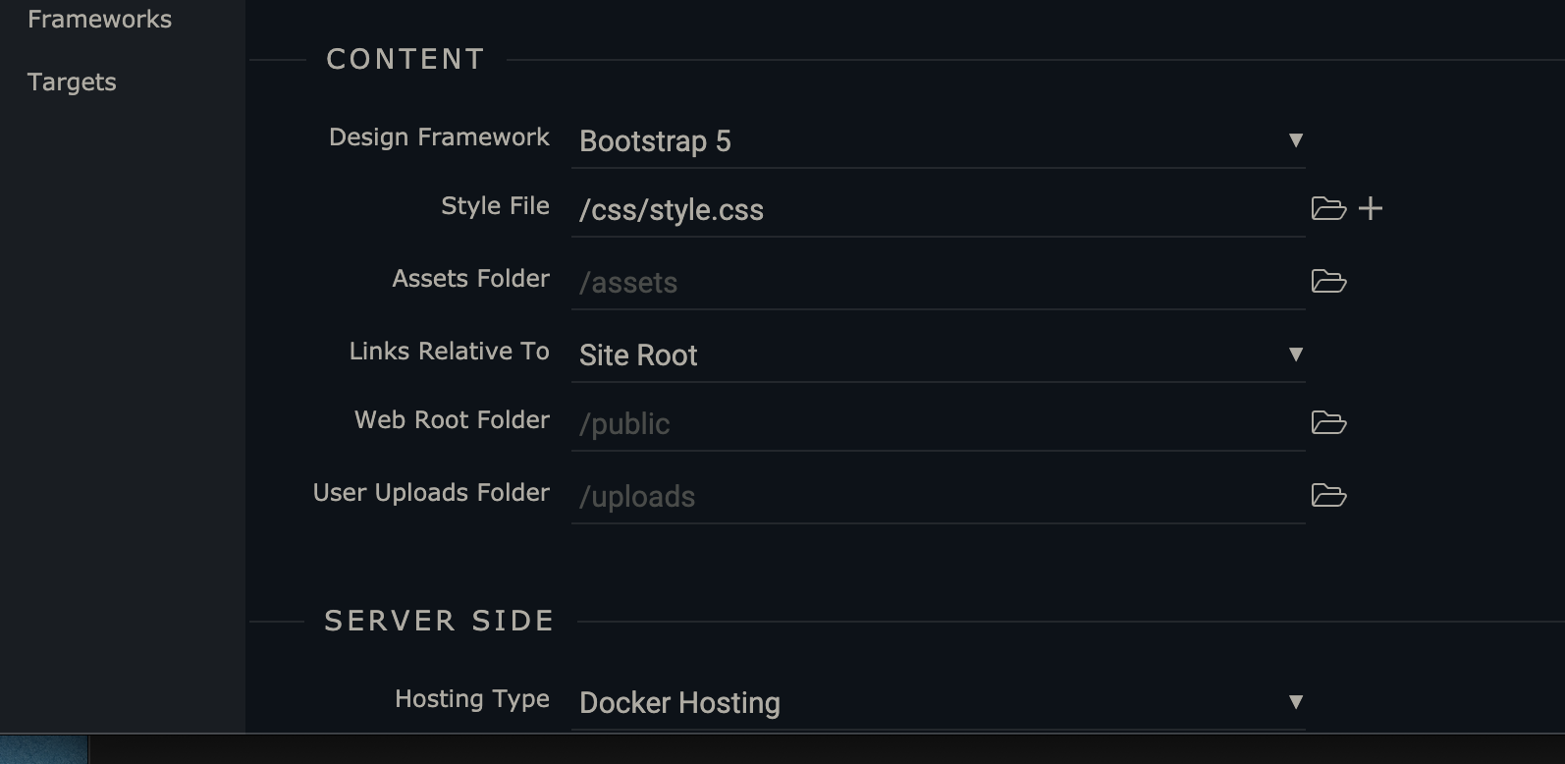This screenshot has width=1565, height=764.
Task: Focus the Assets Folder input field
Action: [933, 283]
